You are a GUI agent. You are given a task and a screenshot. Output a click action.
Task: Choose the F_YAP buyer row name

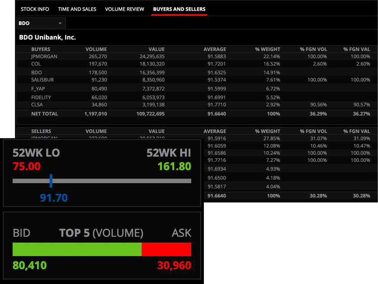coord(38,89)
